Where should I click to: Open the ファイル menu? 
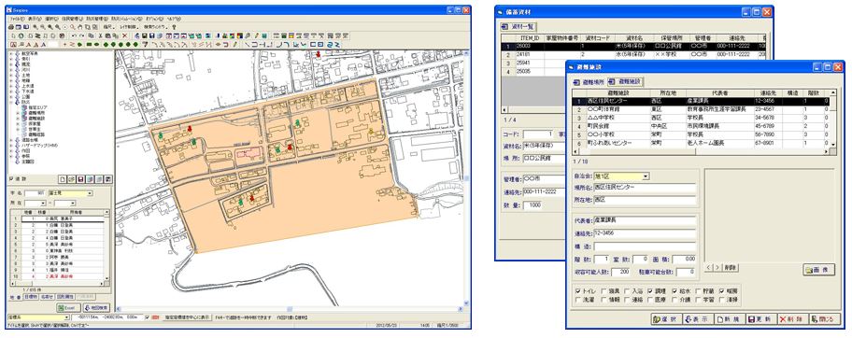[18, 19]
